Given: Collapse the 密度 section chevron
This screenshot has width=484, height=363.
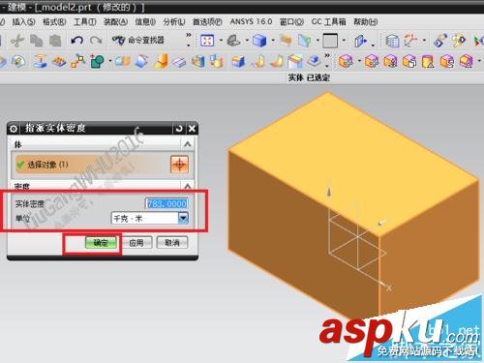Looking at the screenshot, I should (188, 186).
